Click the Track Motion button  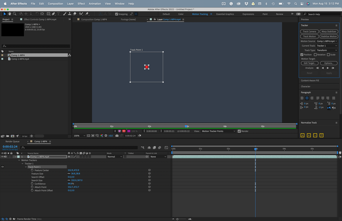click(x=309, y=36)
